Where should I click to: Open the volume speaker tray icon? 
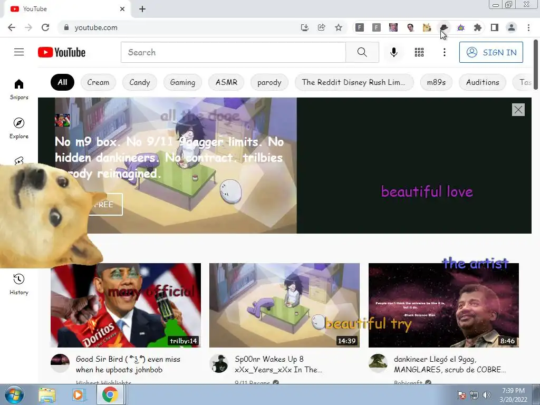pos(487,395)
